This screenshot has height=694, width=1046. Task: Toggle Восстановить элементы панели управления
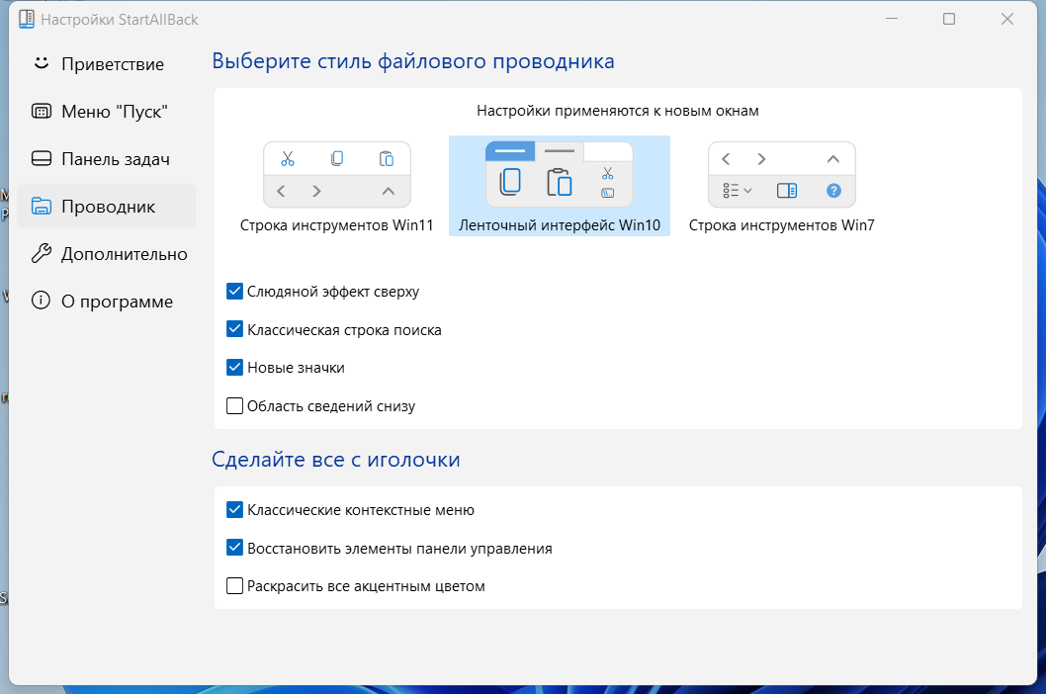click(x=235, y=548)
